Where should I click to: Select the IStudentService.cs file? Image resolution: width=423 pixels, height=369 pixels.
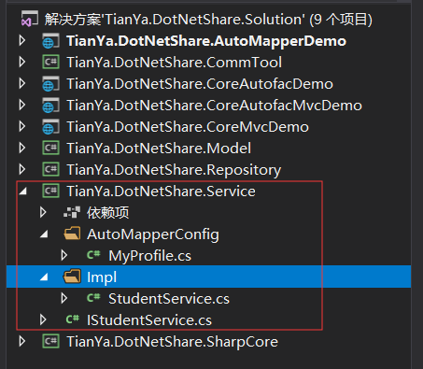[149, 320]
